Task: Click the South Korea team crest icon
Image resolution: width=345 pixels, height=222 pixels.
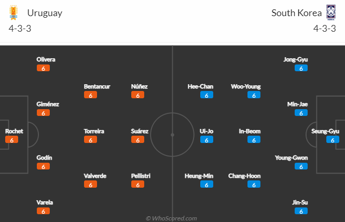Action: click(330, 12)
